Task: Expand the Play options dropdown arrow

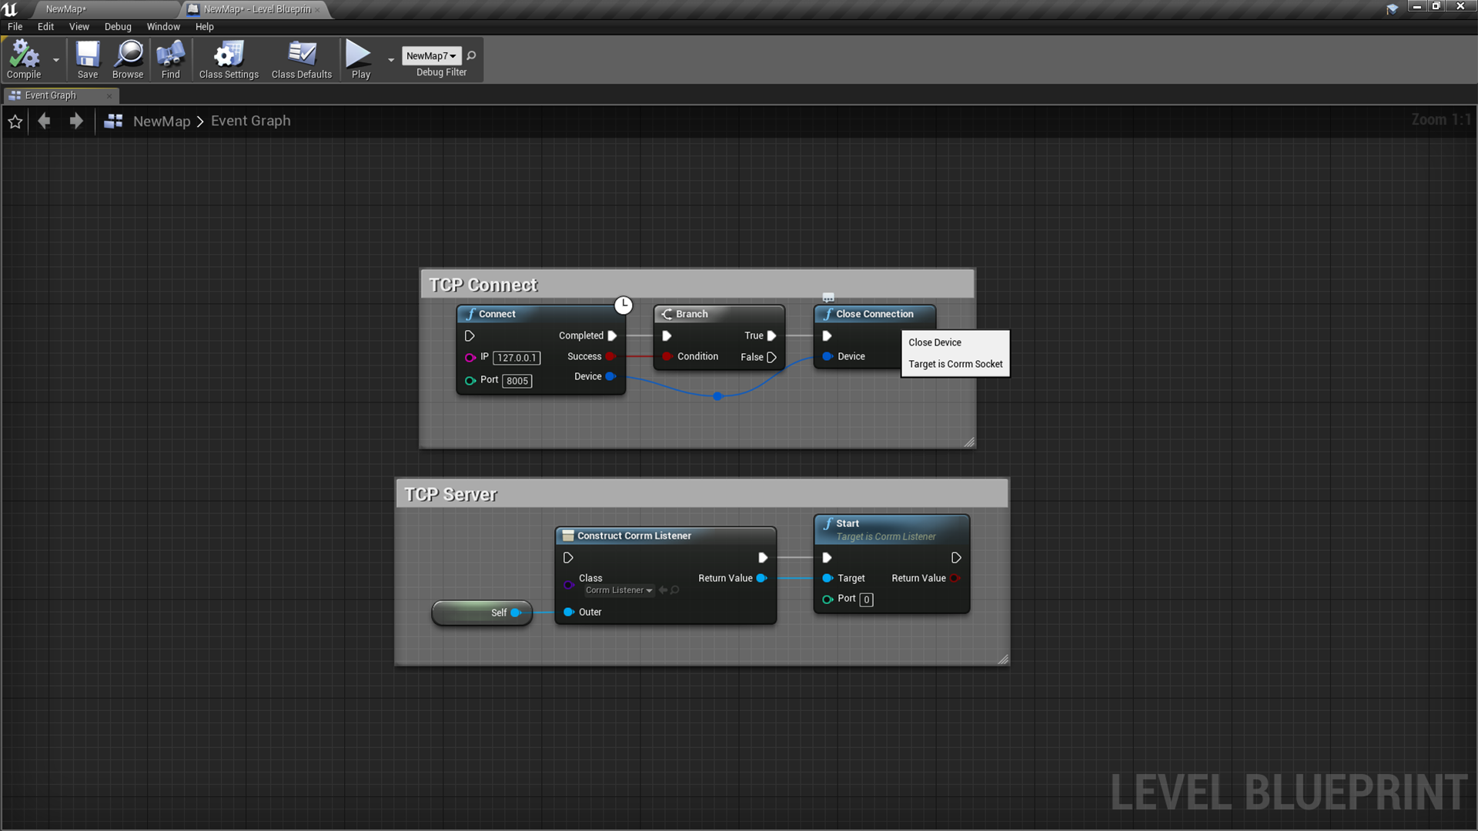Action: click(x=391, y=59)
